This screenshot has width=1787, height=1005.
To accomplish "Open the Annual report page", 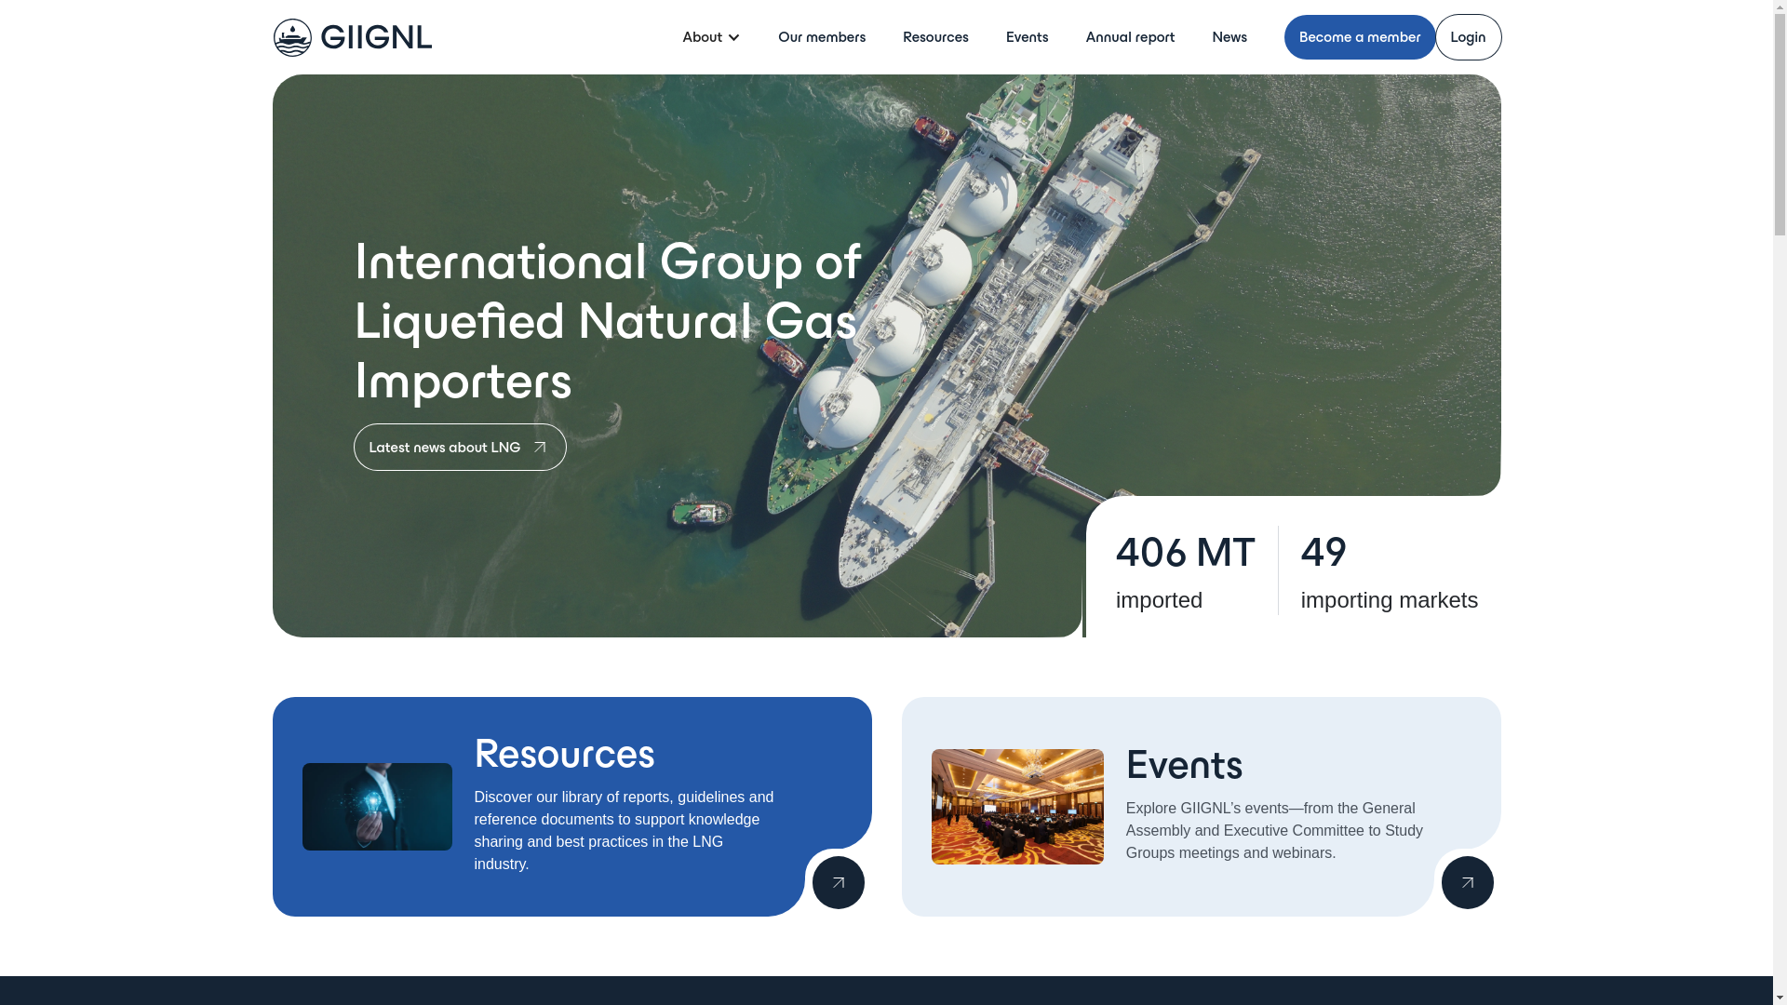I will [x=1130, y=37].
